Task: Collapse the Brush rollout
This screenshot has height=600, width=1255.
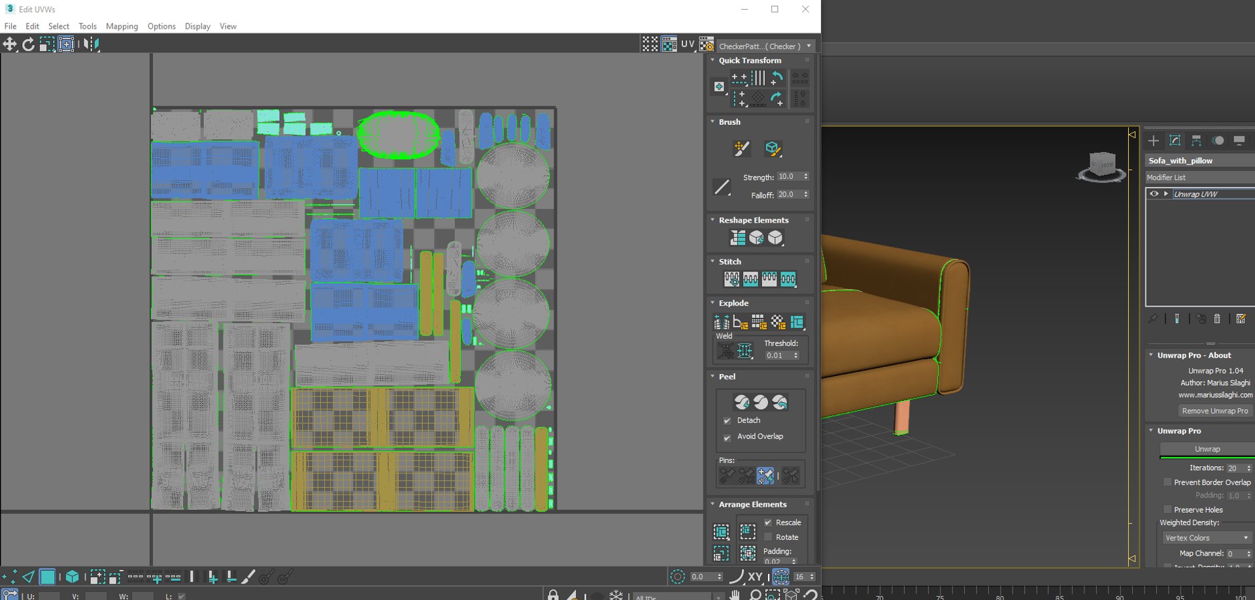Action: [712, 121]
